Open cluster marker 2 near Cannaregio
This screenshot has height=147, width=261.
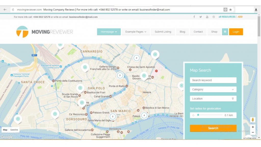pyautogui.click(x=137, y=58)
